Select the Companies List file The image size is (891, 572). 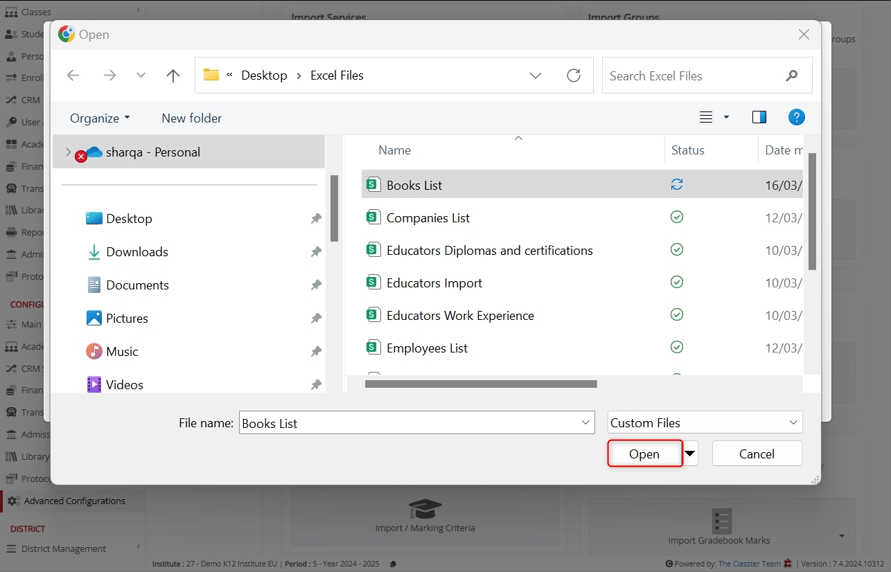(x=427, y=217)
